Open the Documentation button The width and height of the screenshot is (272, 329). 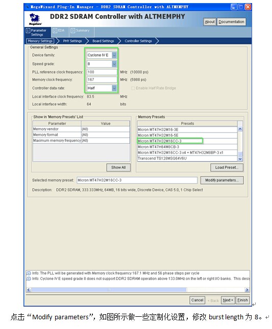231,22
